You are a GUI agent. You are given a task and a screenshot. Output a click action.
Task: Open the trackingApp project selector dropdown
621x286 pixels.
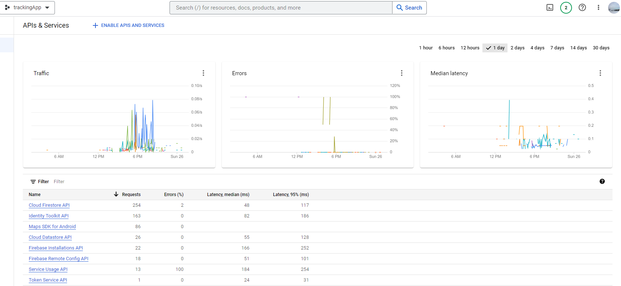(27, 8)
